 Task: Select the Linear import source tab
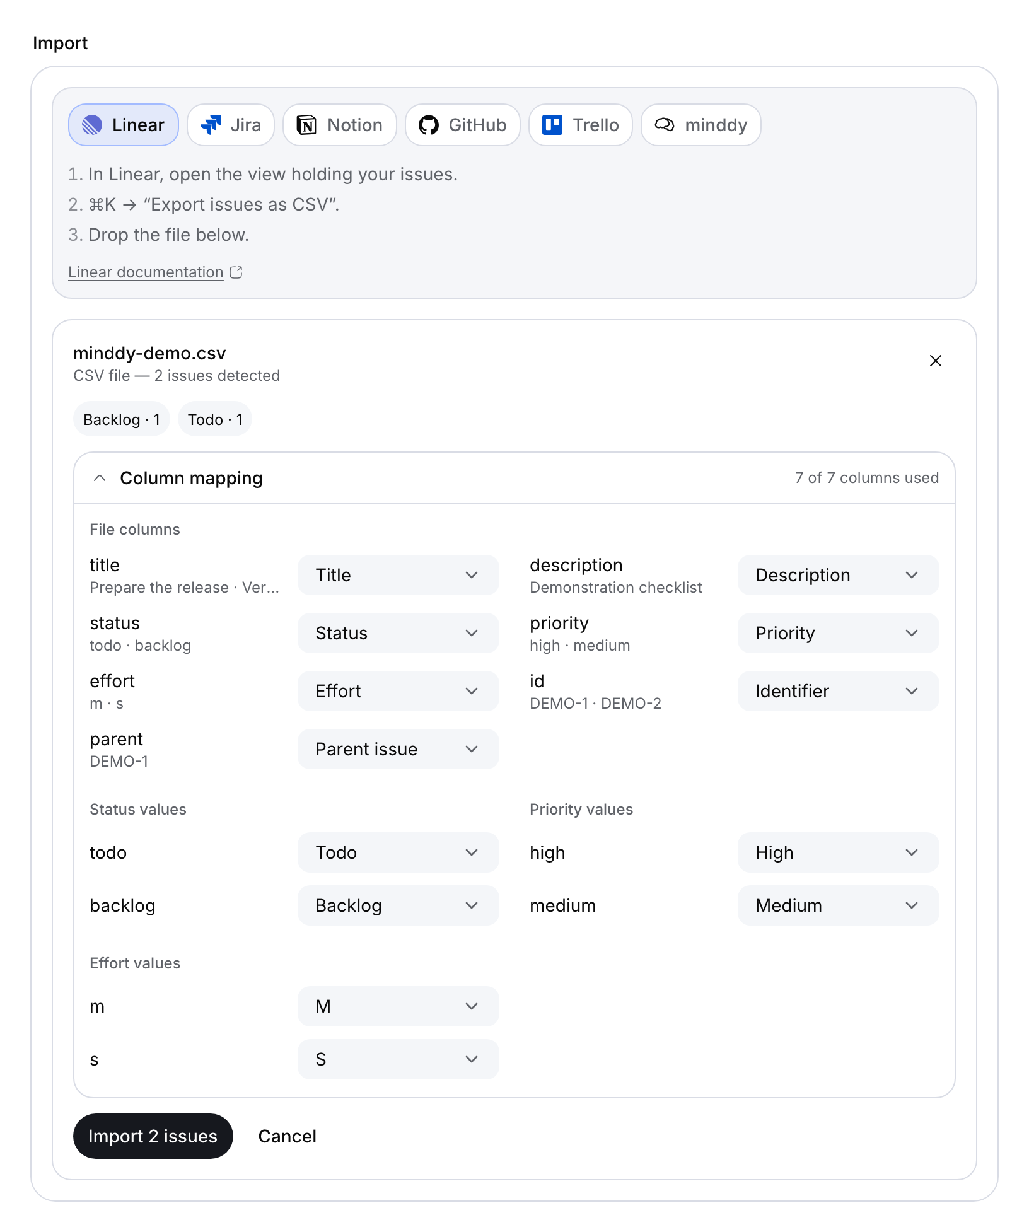click(124, 125)
